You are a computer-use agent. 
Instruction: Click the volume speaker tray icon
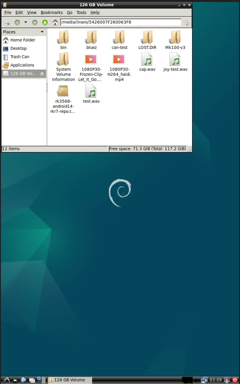(196, 380)
